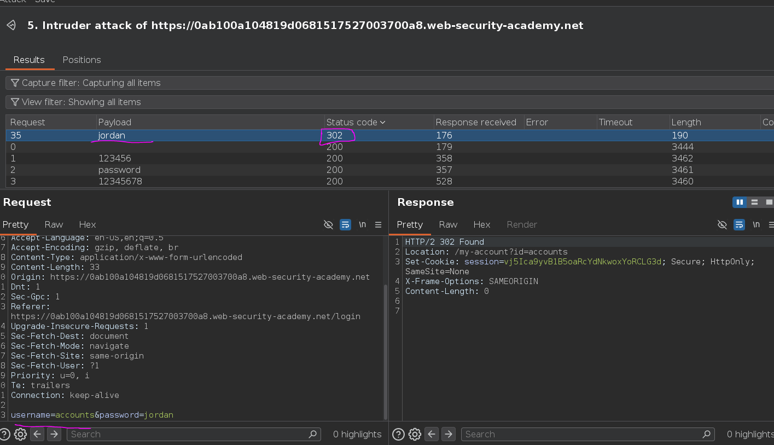Click Location: /my-account?id=accounts header line
Screen dimensions: 774x445
coord(486,252)
